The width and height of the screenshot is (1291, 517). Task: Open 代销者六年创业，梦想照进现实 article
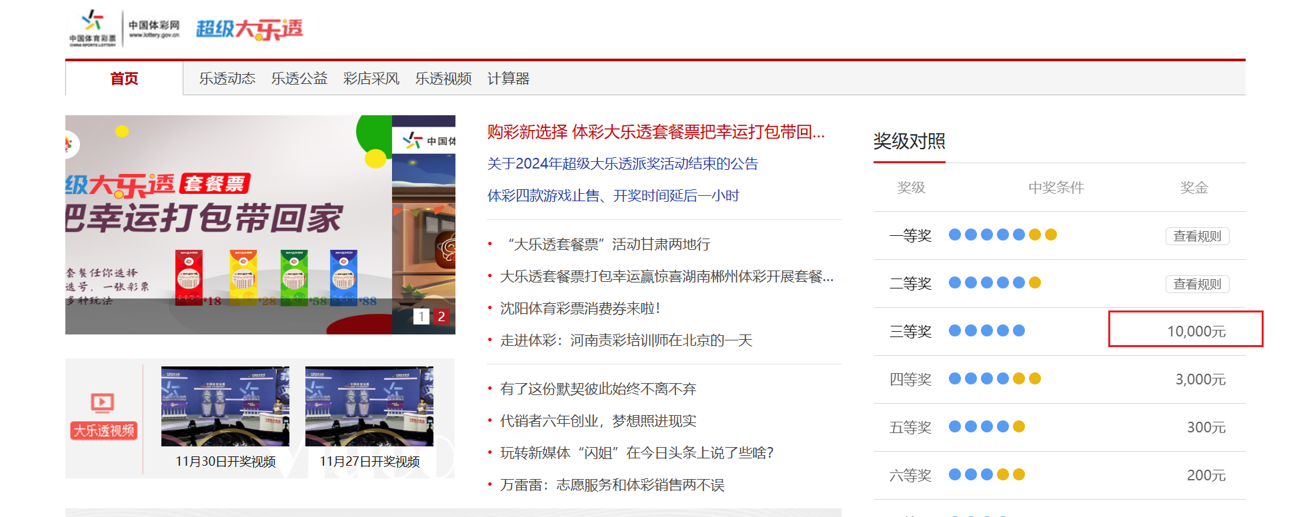(x=598, y=421)
